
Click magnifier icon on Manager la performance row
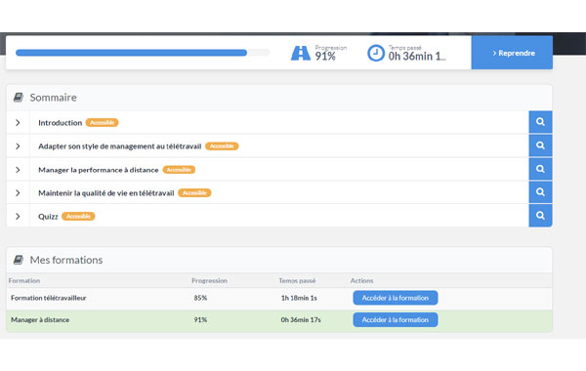pyautogui.click(x=540, y=169)
